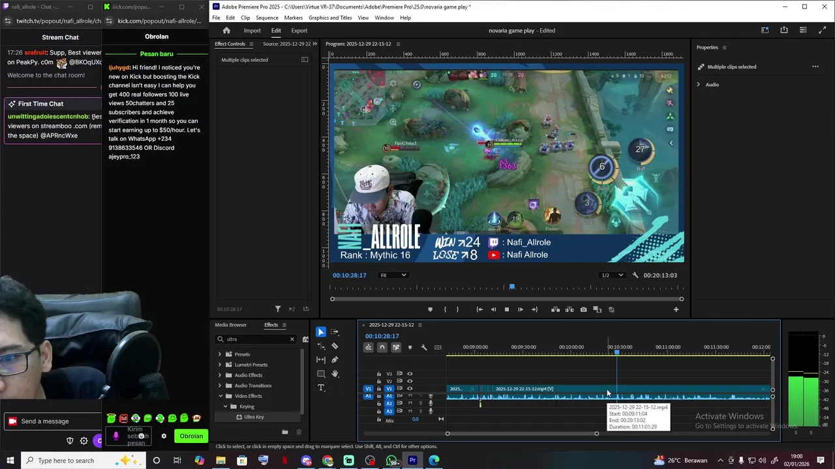Open Premiere Pro from Windows taskbar
Screen dimensions: 835x469
pos(412,461)
